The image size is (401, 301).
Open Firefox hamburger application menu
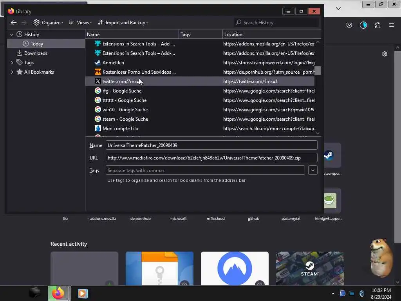(392, 25)
